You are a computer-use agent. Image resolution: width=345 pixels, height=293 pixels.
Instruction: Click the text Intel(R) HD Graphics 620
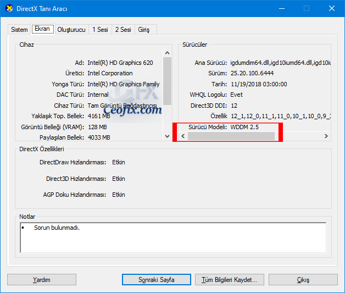point(120,63)
